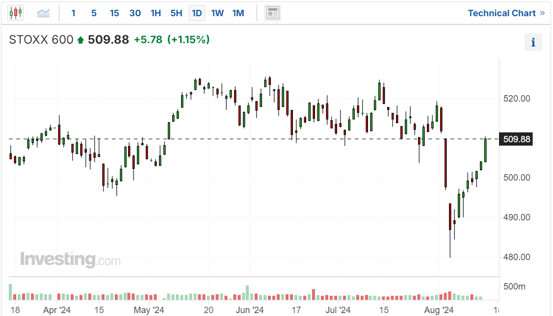Select the 1M interval
This screenshot has width=553, height=316.
pos(238,13)
